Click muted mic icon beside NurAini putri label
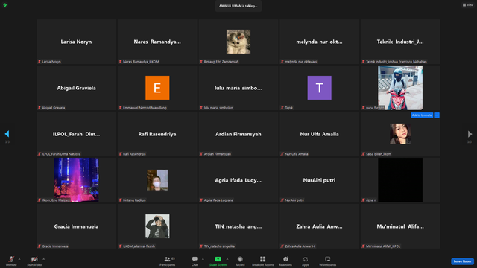The image size is (477, 268). coord(282,200)
